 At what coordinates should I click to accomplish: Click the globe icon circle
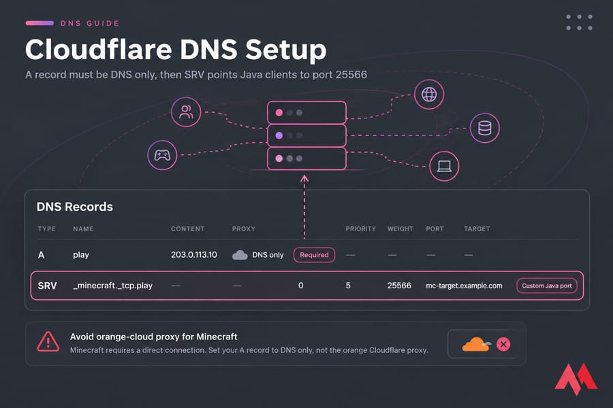[429, 95]
